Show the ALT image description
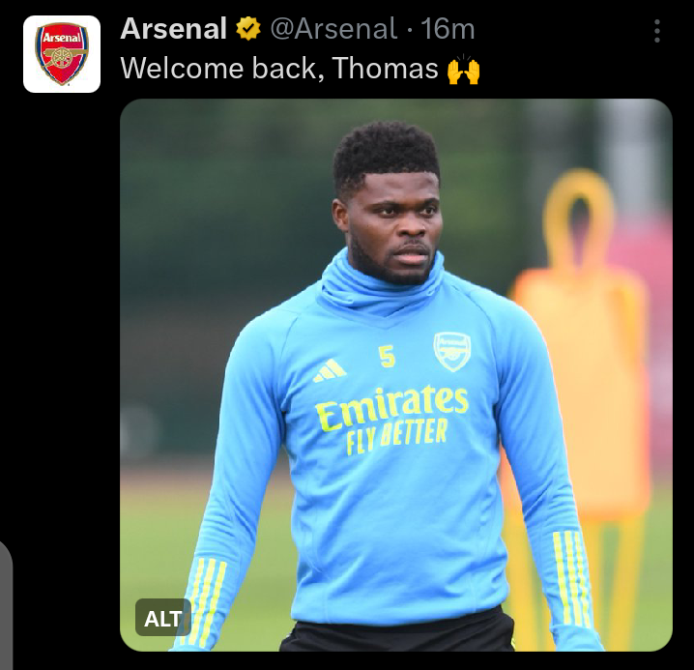This screenshot has width=694, height=670. [x=162, y=619]
